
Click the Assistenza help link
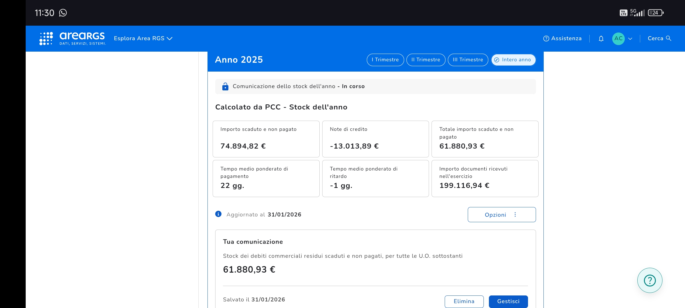[x=562, y=38]
